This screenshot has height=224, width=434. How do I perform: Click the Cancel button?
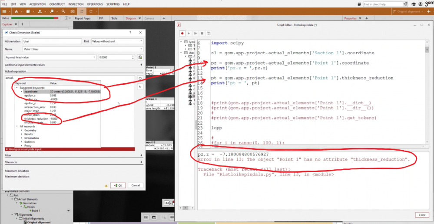click(135, 185)
